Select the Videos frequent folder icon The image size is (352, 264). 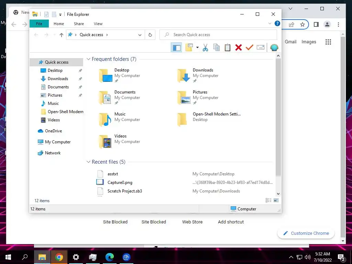pyautogui.click(x=106, y=142)
